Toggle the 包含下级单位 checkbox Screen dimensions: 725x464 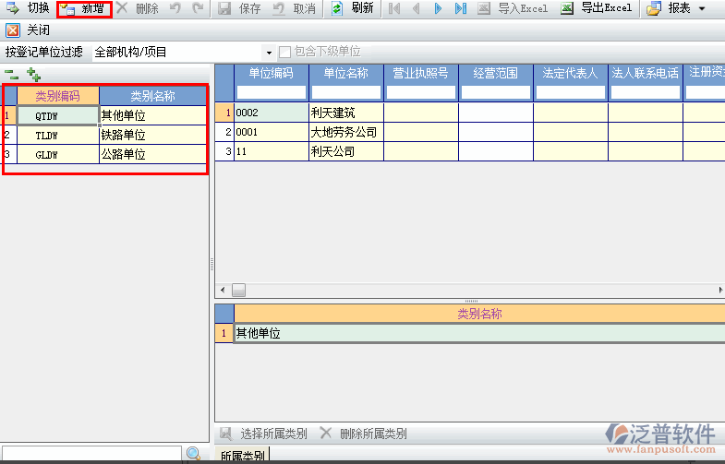click(285, 52)
